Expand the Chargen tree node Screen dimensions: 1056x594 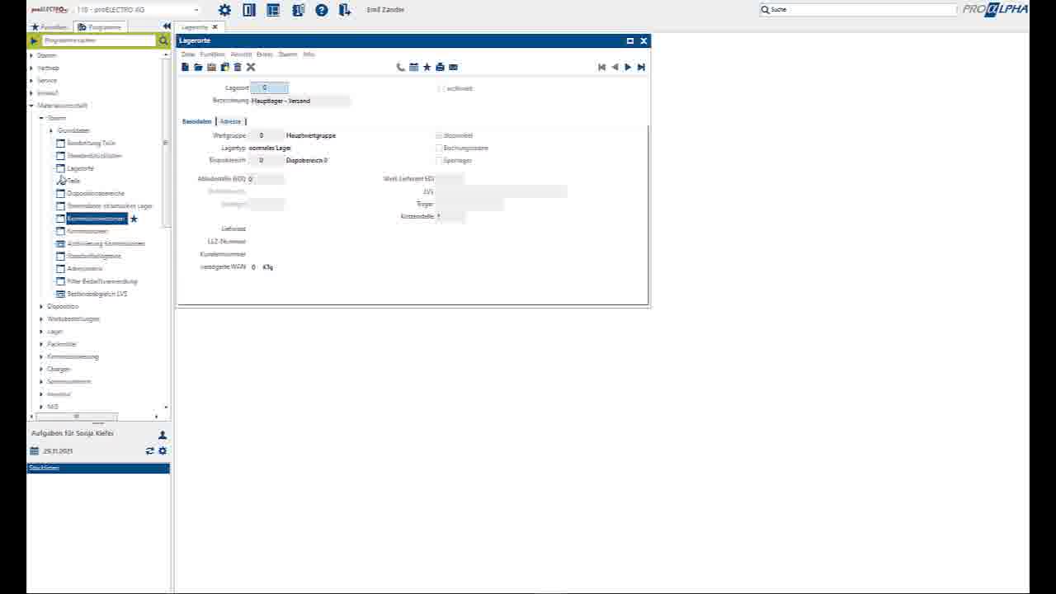(41, 369)
